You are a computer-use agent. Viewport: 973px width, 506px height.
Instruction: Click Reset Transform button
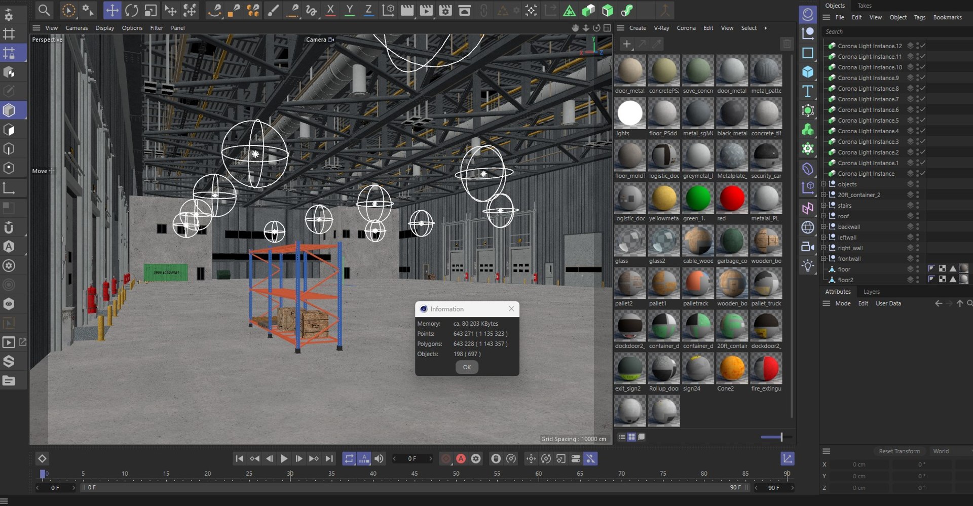900,451
